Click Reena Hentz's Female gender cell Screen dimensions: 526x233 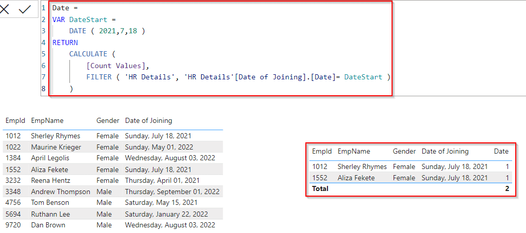[107, 180]
